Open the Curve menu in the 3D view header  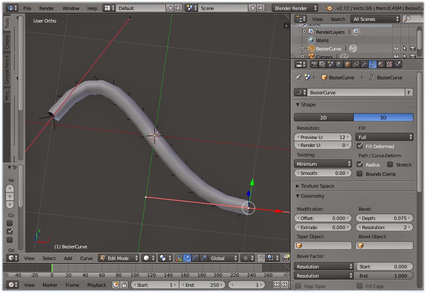coord(86,258)
